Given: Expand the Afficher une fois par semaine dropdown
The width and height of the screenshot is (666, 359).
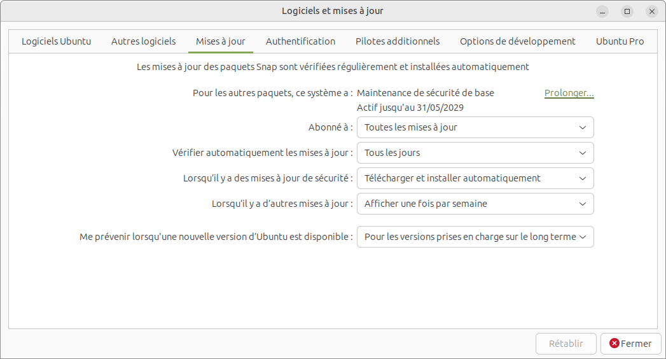Looking at the screenshot, I should (x=475, y=204).
